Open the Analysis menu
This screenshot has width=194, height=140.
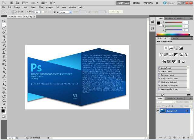(49, 7)
